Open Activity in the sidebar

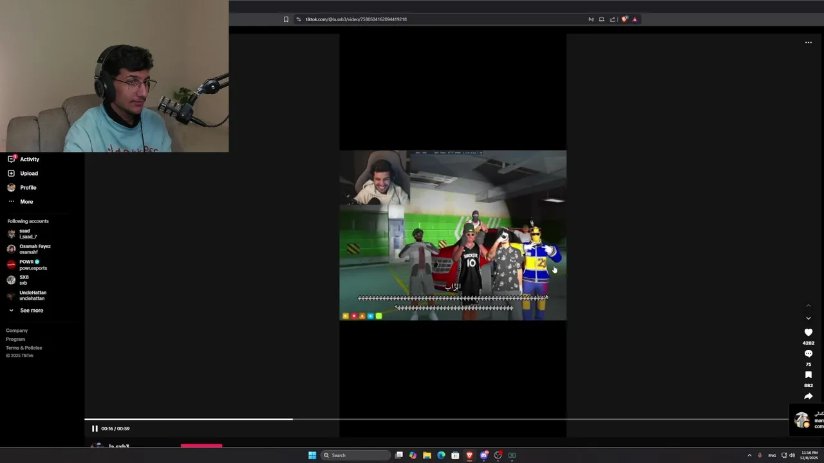coord(30,159)
